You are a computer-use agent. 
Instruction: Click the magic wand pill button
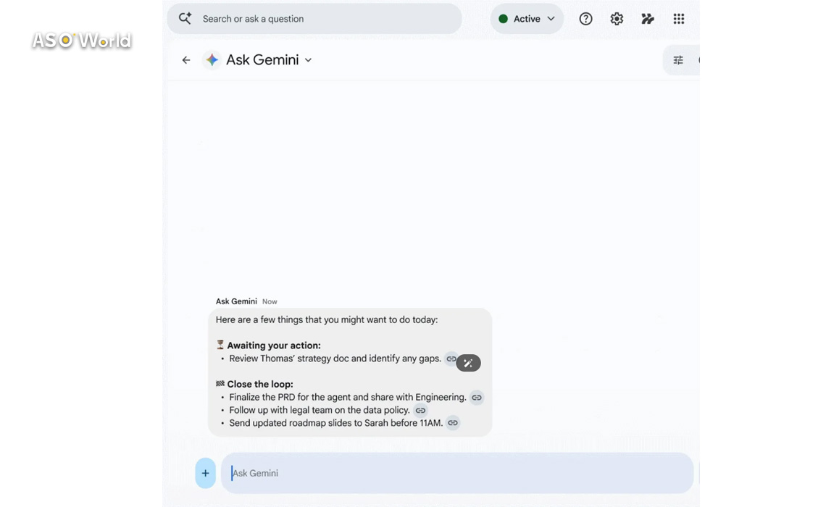coord(469,363)
